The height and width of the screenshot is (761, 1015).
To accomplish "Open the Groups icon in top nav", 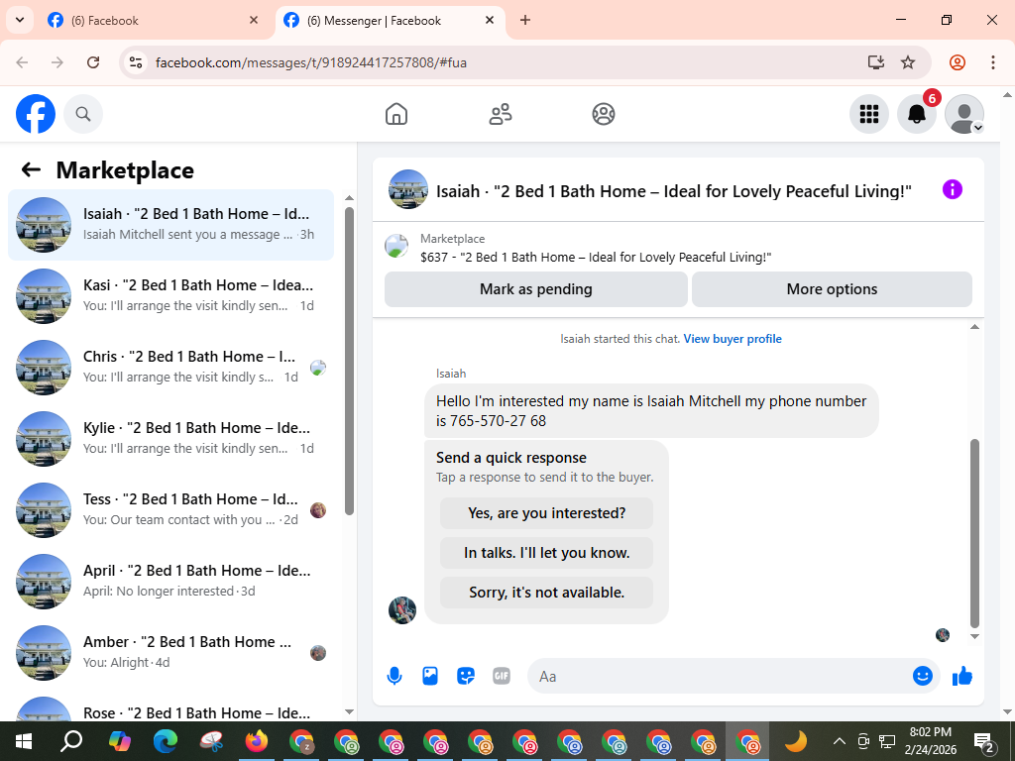I will point(604,114).
